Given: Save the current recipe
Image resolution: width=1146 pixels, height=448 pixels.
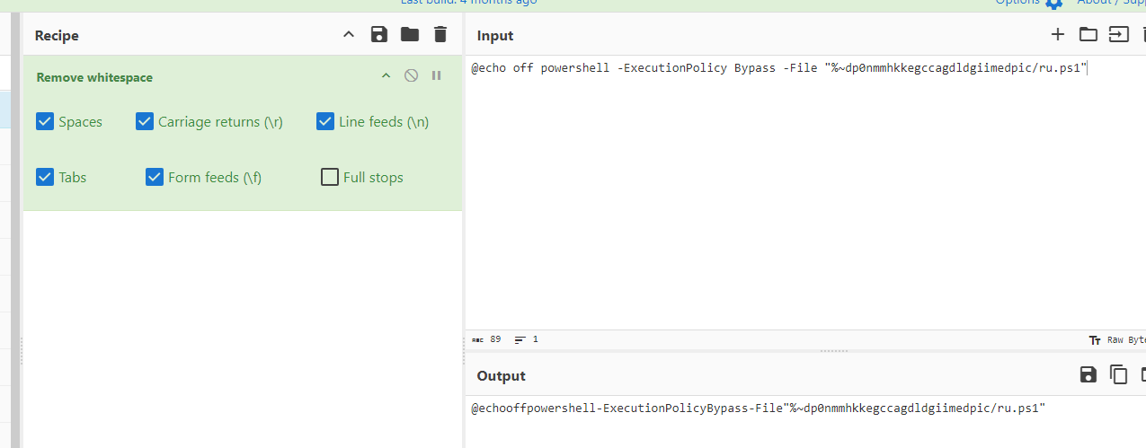Looking at the screenshot, I should pyautogui.click(x=379, y=35).
